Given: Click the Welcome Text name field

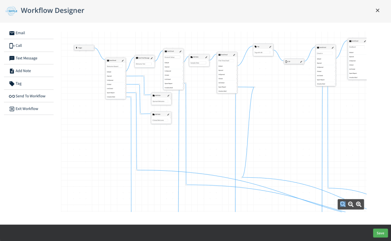Looking at the screenshot, I should [143, 64].
